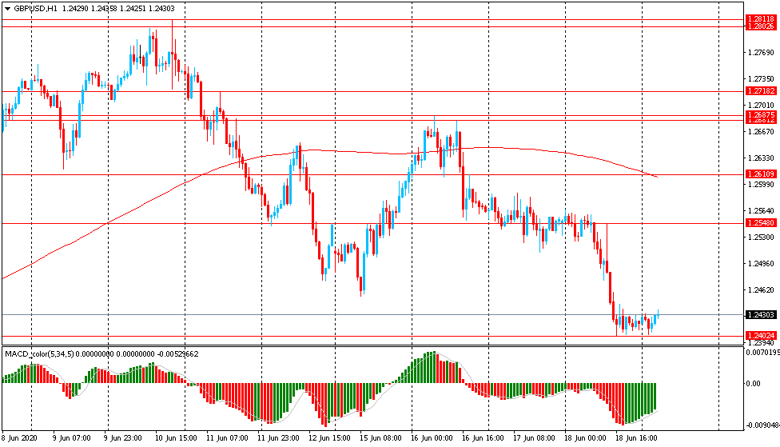The width and height of the screenshot is (780, 447).
Task: Click the 15 Jun 08:00 time label
Action: 380,438
